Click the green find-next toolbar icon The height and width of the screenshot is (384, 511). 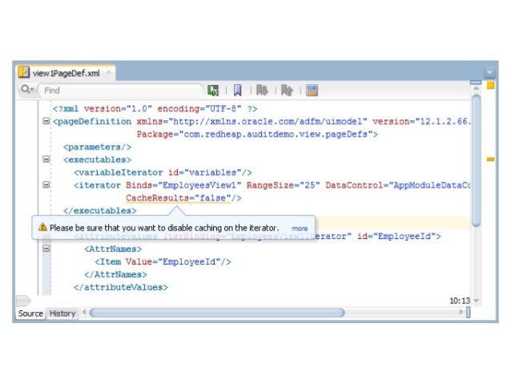(213, 91)
